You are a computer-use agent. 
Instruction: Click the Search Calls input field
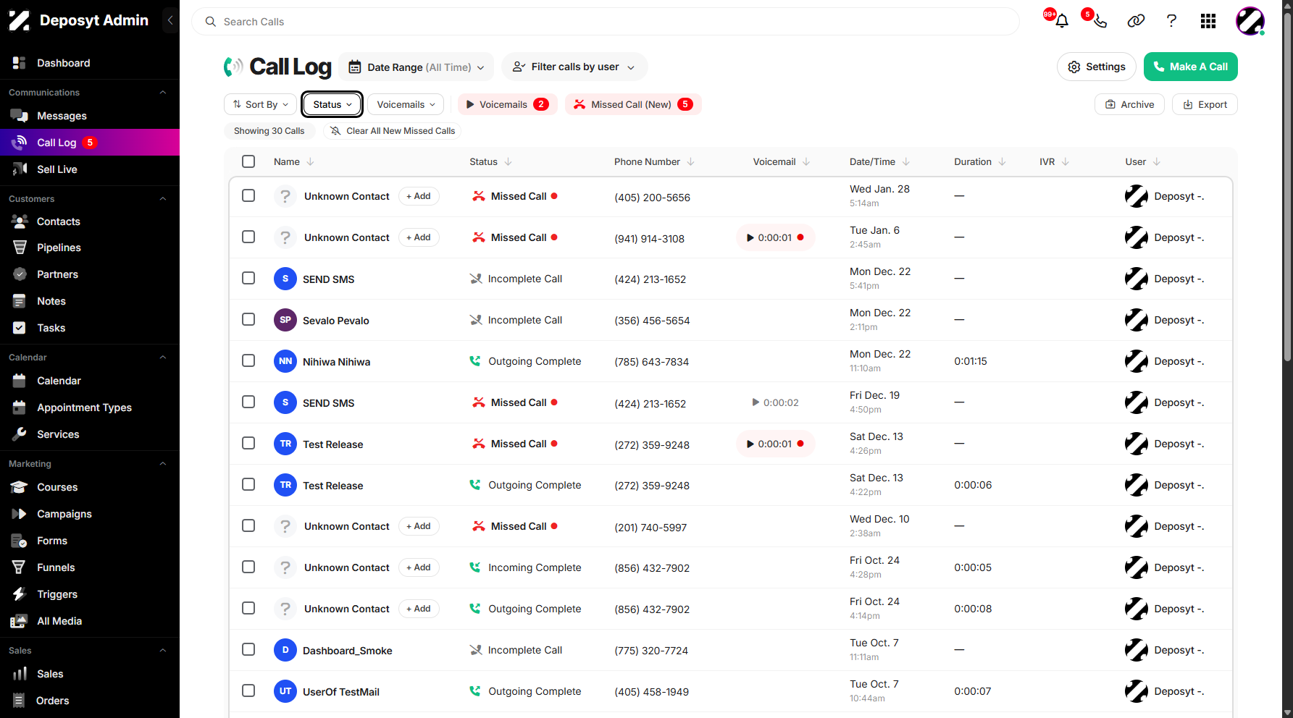click(606, 22)
